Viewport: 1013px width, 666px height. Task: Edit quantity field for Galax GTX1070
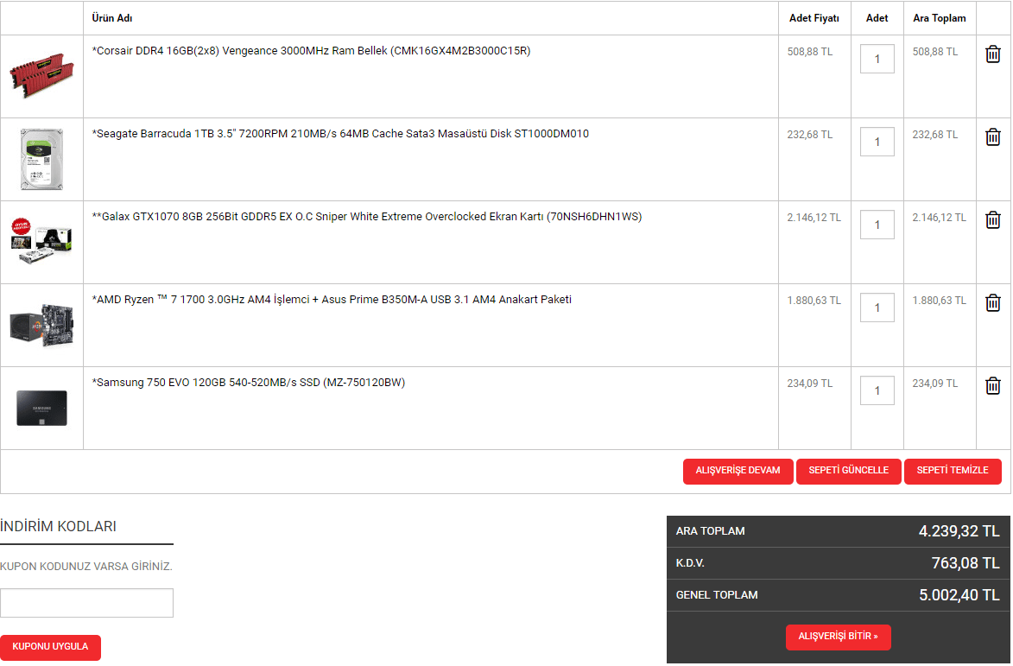(877, 225)
